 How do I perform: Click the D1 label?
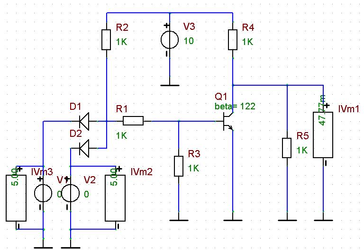[75, 107]
